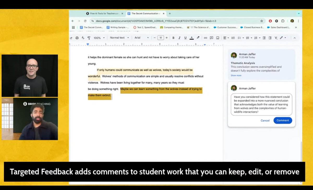Open the text color picker
This screenshot has width=313, height=190.
click(191, 38)
